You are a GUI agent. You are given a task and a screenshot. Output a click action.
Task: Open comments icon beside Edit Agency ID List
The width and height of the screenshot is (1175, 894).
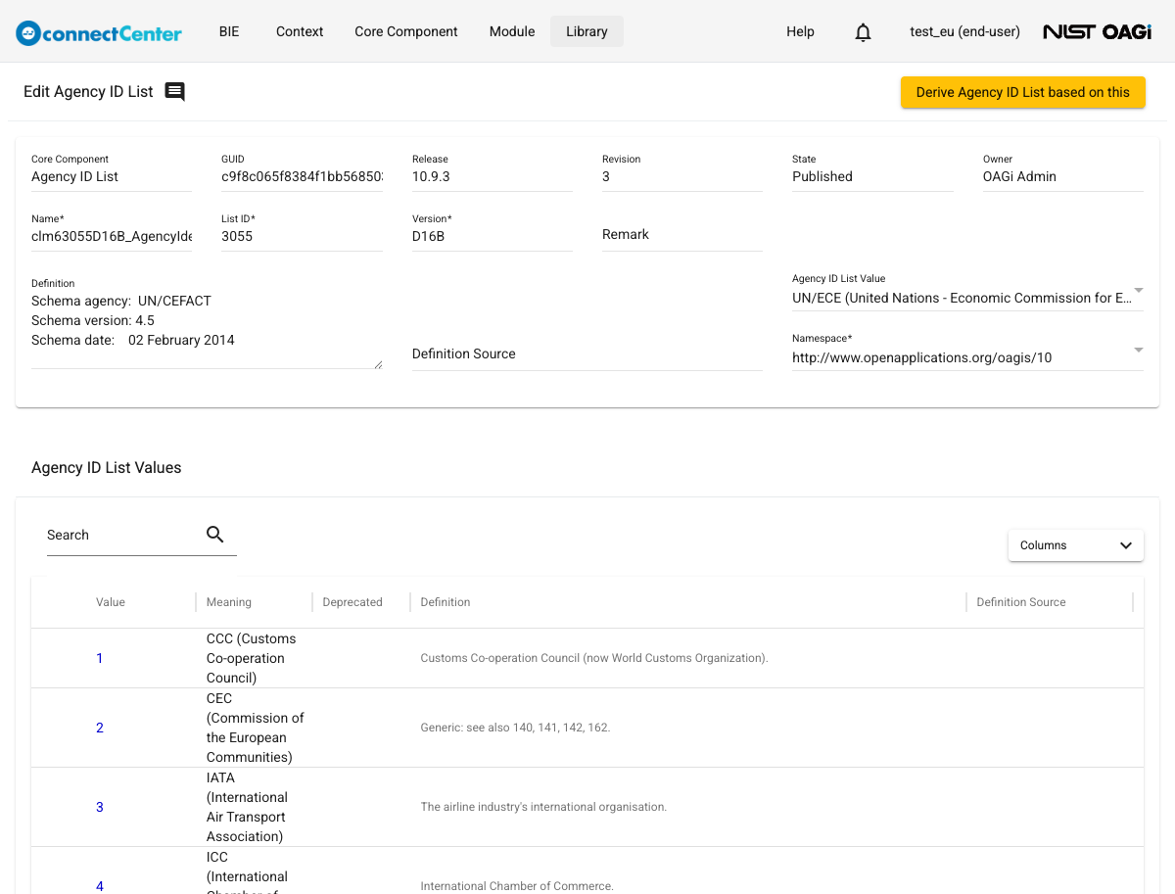(174, 92)
